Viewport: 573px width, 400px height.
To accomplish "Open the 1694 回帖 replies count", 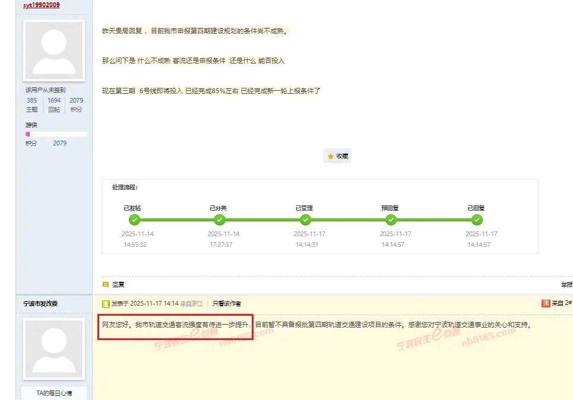I will (x=54, y=101).
